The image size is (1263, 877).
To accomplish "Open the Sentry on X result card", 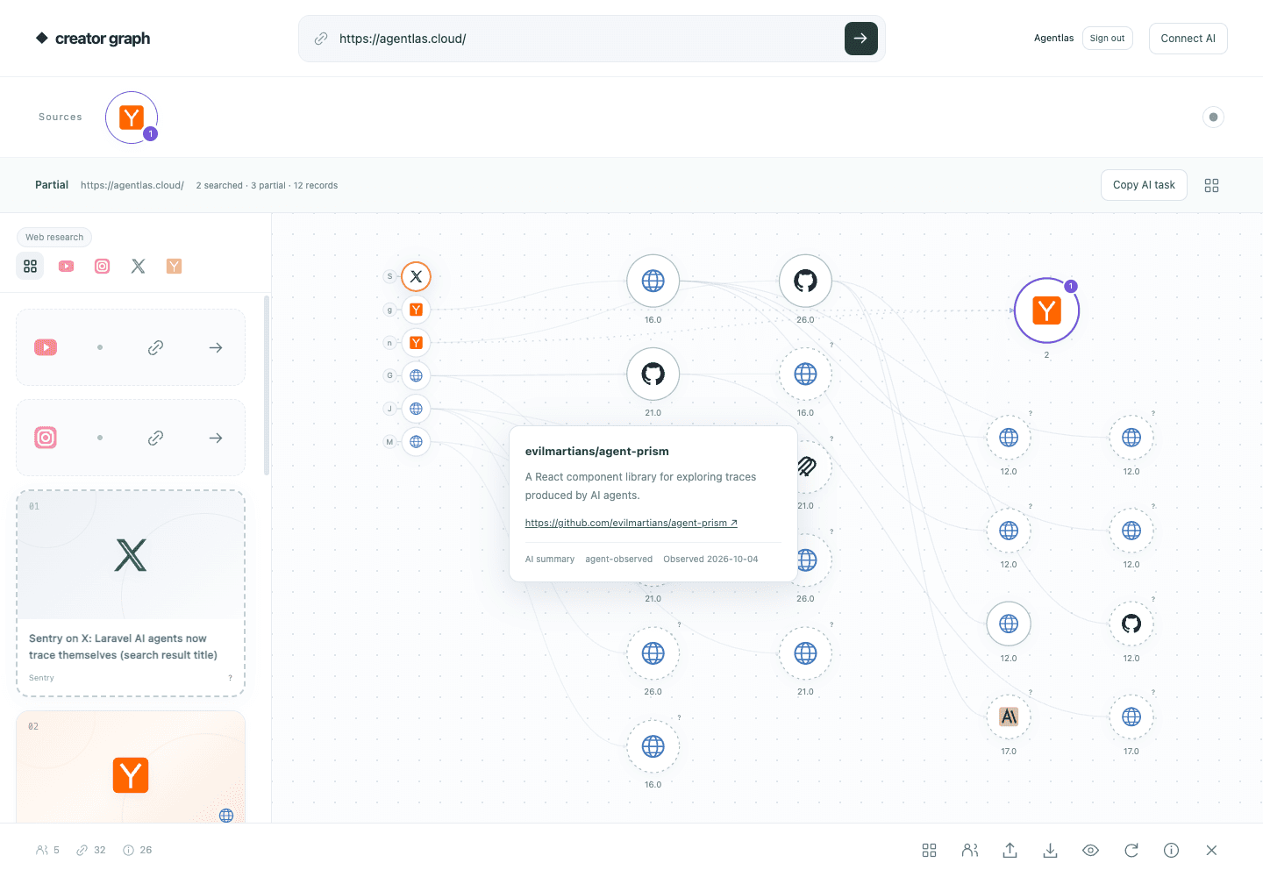I will click(x=131, y=594).
